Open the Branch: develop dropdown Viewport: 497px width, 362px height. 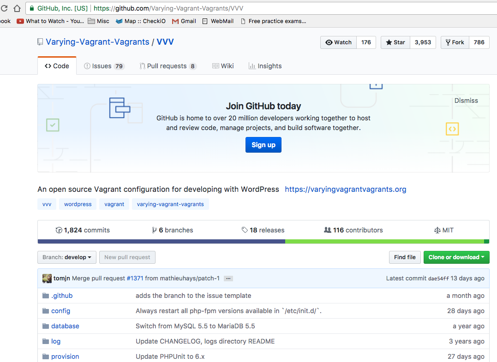[x=66, y=257]
